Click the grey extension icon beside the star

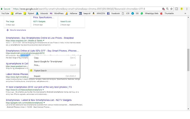coord(177,9)
